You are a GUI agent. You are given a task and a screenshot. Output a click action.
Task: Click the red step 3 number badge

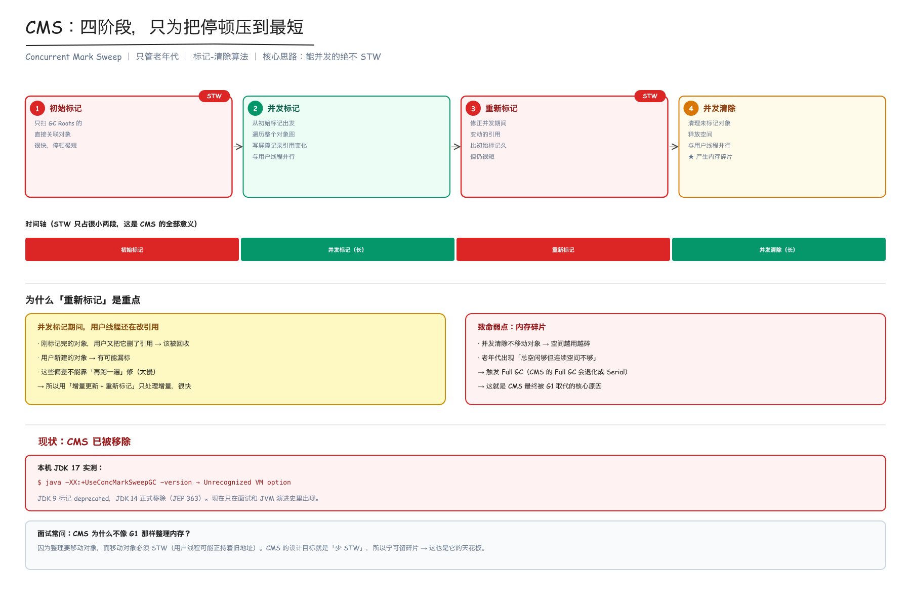tap(473, 108)
